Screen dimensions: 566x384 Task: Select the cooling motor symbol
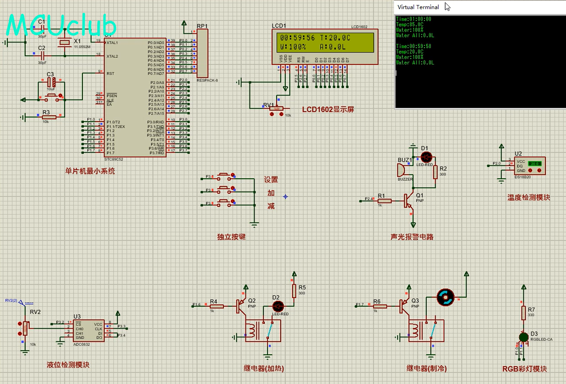(x=444, y=297)
